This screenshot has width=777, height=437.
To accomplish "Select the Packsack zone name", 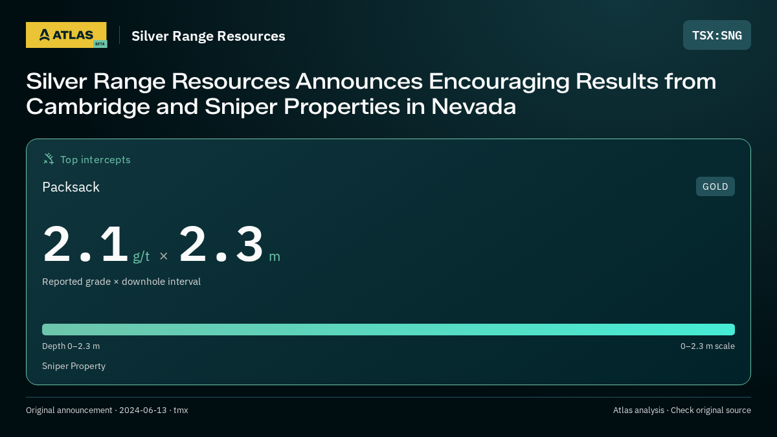I will point(71,187).
